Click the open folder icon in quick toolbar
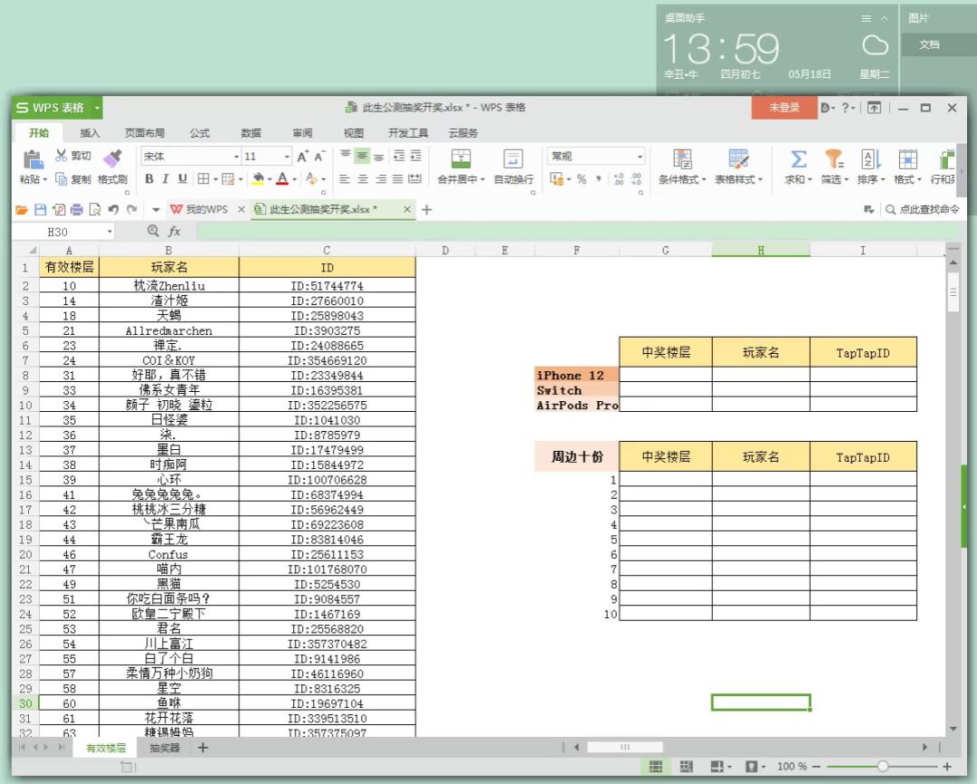The width and height of the screenshot is (977, 784). tap(22, 209)
